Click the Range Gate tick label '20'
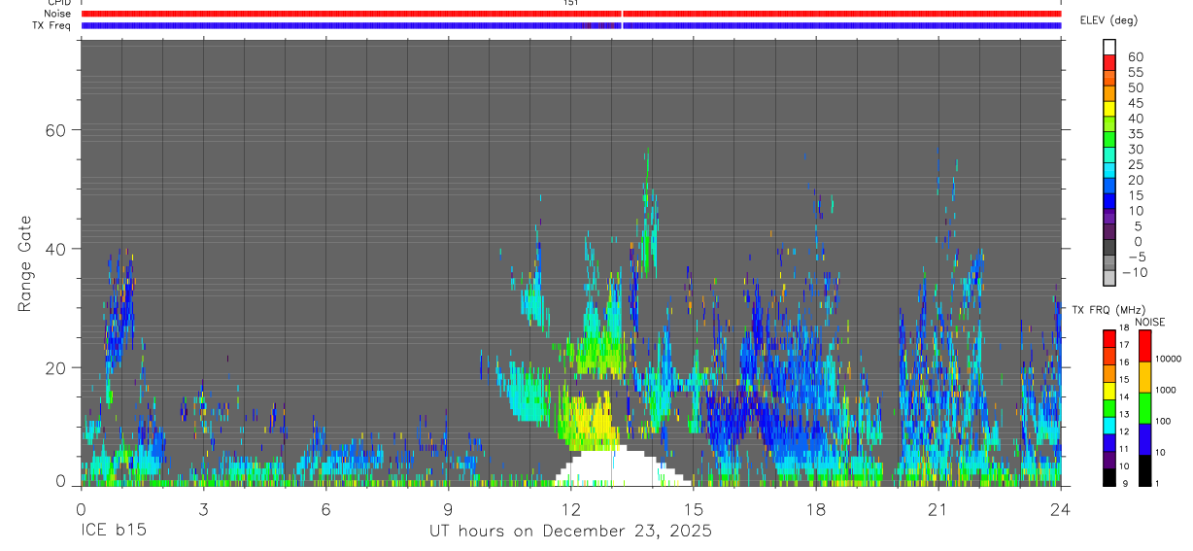1193x551 pixels. coord(54,367)
